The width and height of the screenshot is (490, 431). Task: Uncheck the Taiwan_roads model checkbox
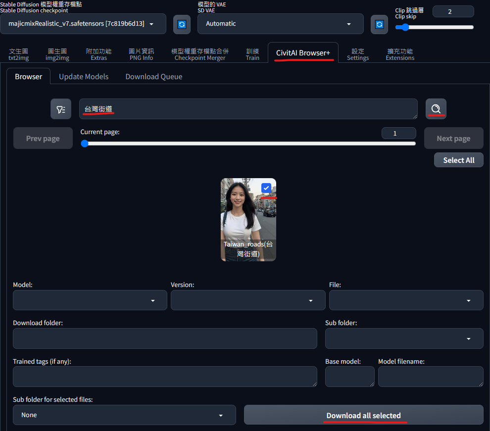pos(266,188)
